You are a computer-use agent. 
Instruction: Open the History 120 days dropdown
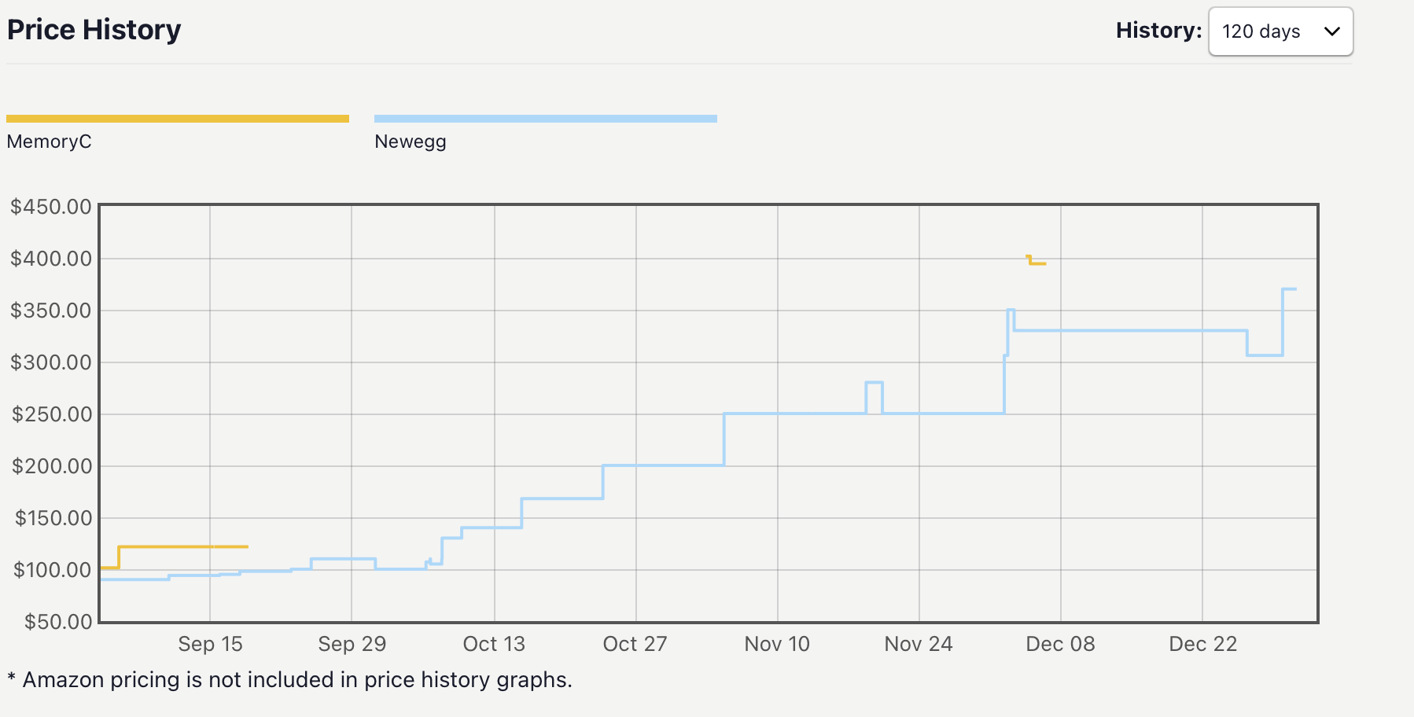(1280, 31)
